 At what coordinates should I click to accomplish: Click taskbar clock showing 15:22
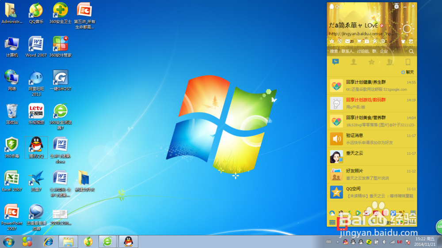[425, 241]
